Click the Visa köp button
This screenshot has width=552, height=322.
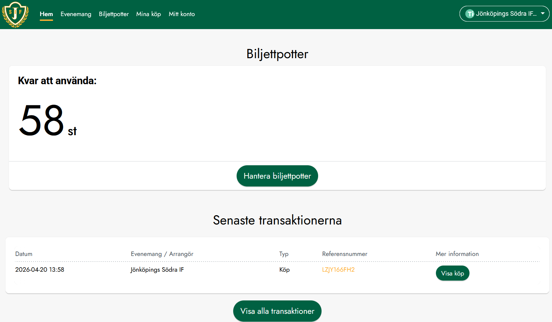452,273
